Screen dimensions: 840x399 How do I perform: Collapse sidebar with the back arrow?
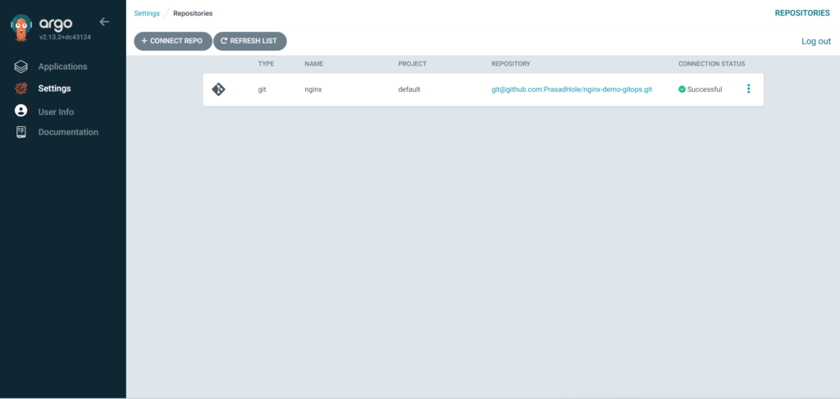click(x=104, y=21)
